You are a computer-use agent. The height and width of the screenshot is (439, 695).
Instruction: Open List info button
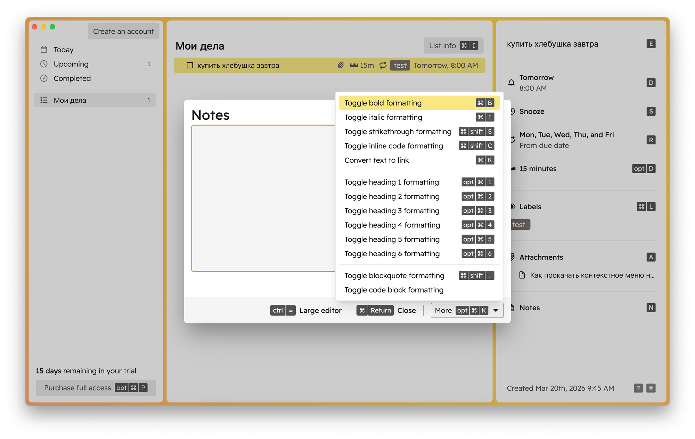453,46
